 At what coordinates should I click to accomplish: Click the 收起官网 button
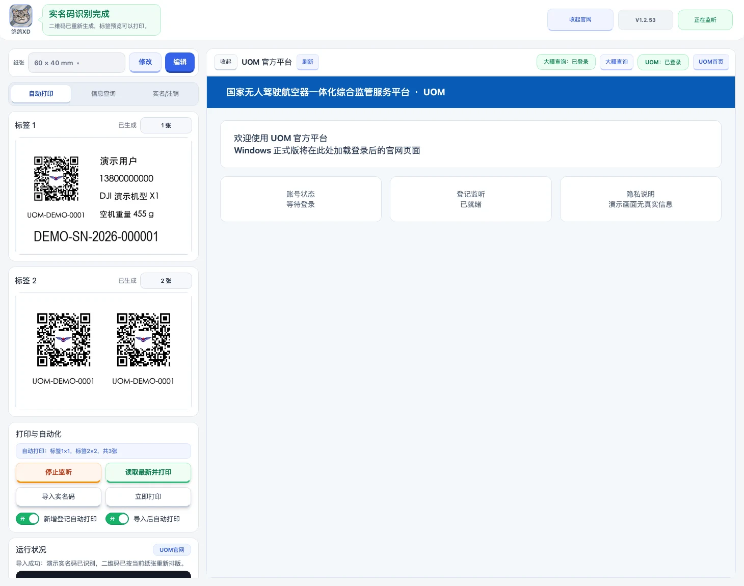(580, 20)
